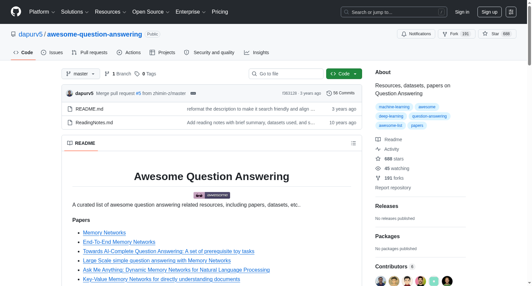
Task: Open the Enterprise dropdown
Action: 191,12
